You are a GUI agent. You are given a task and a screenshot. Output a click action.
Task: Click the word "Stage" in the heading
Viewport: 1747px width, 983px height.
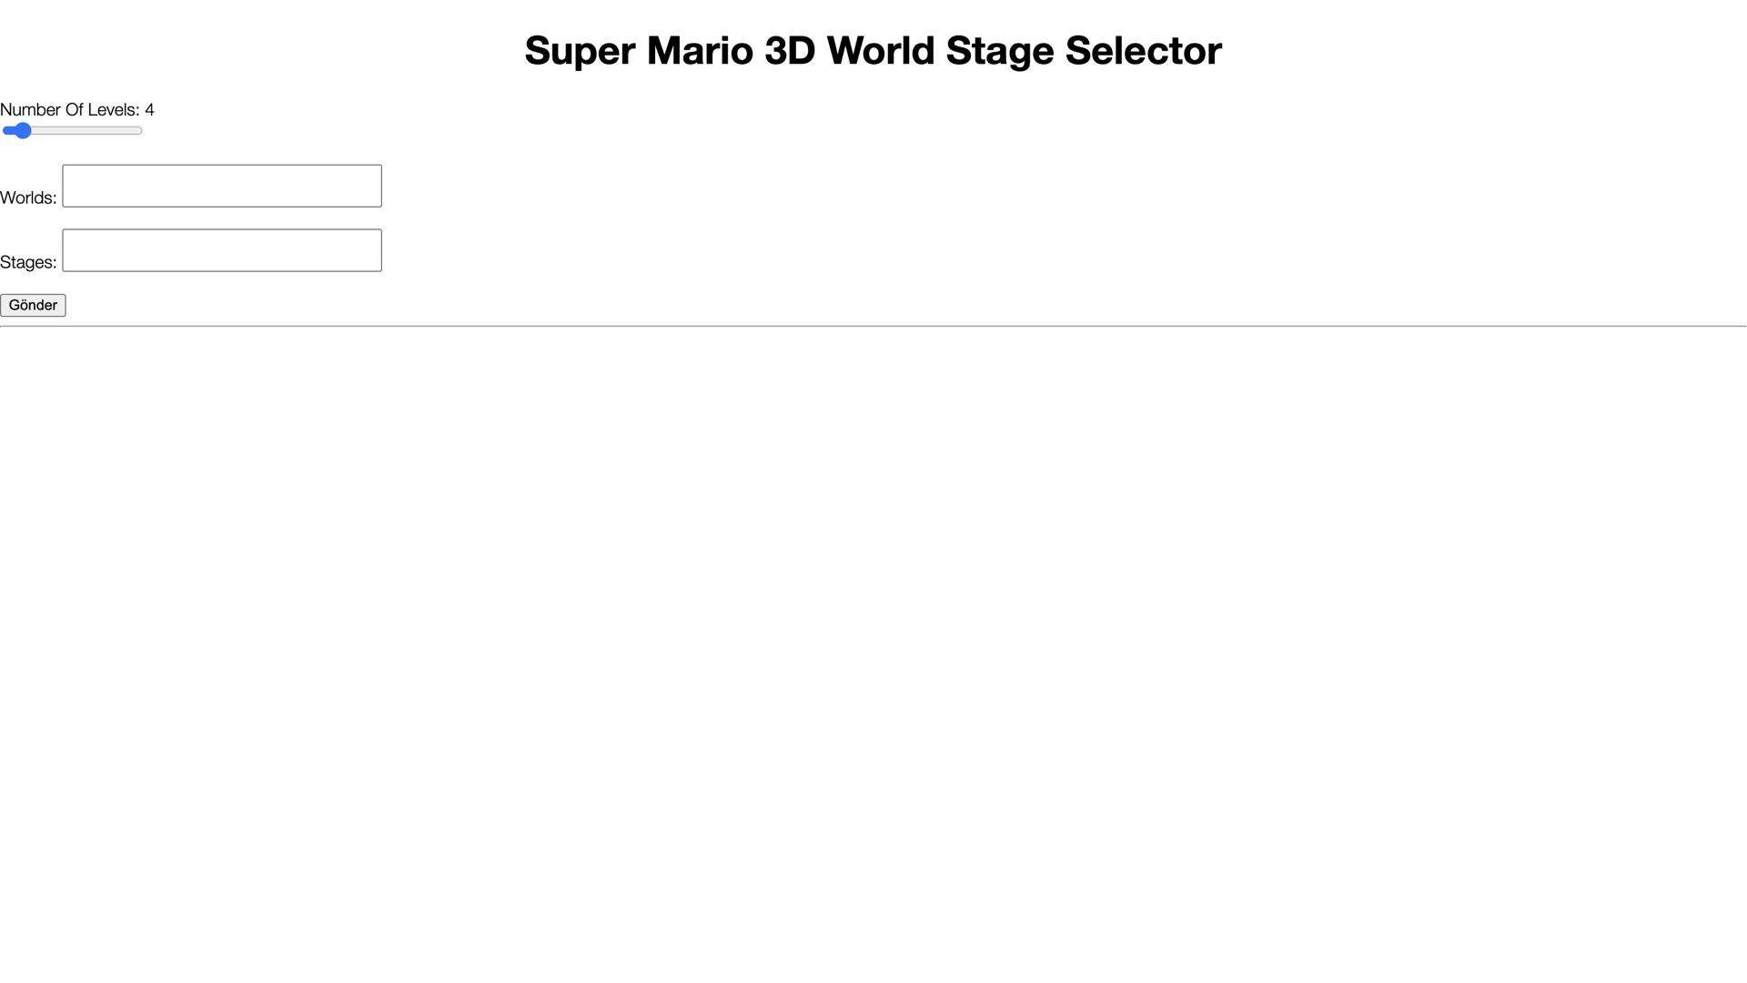tap(999, 51)
